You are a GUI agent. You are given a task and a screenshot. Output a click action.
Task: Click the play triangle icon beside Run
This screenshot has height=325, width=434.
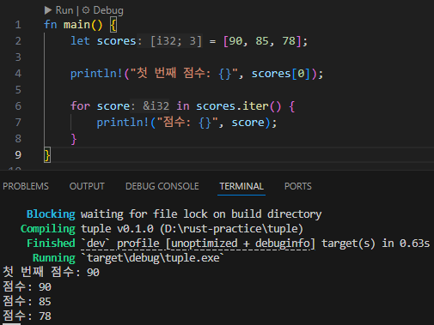[48, 10]
